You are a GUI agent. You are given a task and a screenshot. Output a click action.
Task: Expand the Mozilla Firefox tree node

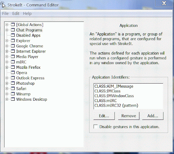point(7,67)
